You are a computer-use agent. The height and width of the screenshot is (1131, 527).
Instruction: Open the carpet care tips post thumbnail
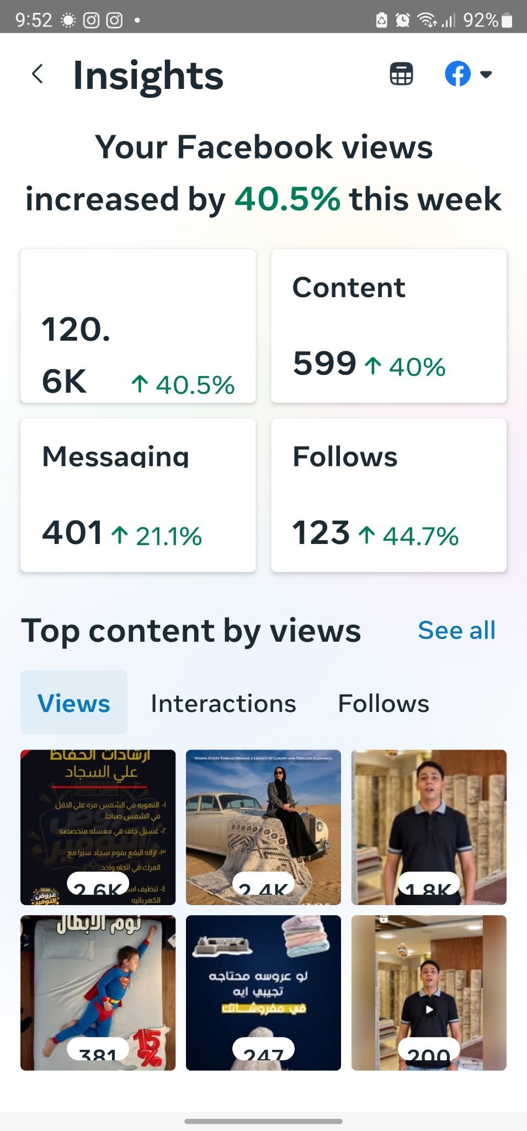pyautogui.click(x=98, y=827)
